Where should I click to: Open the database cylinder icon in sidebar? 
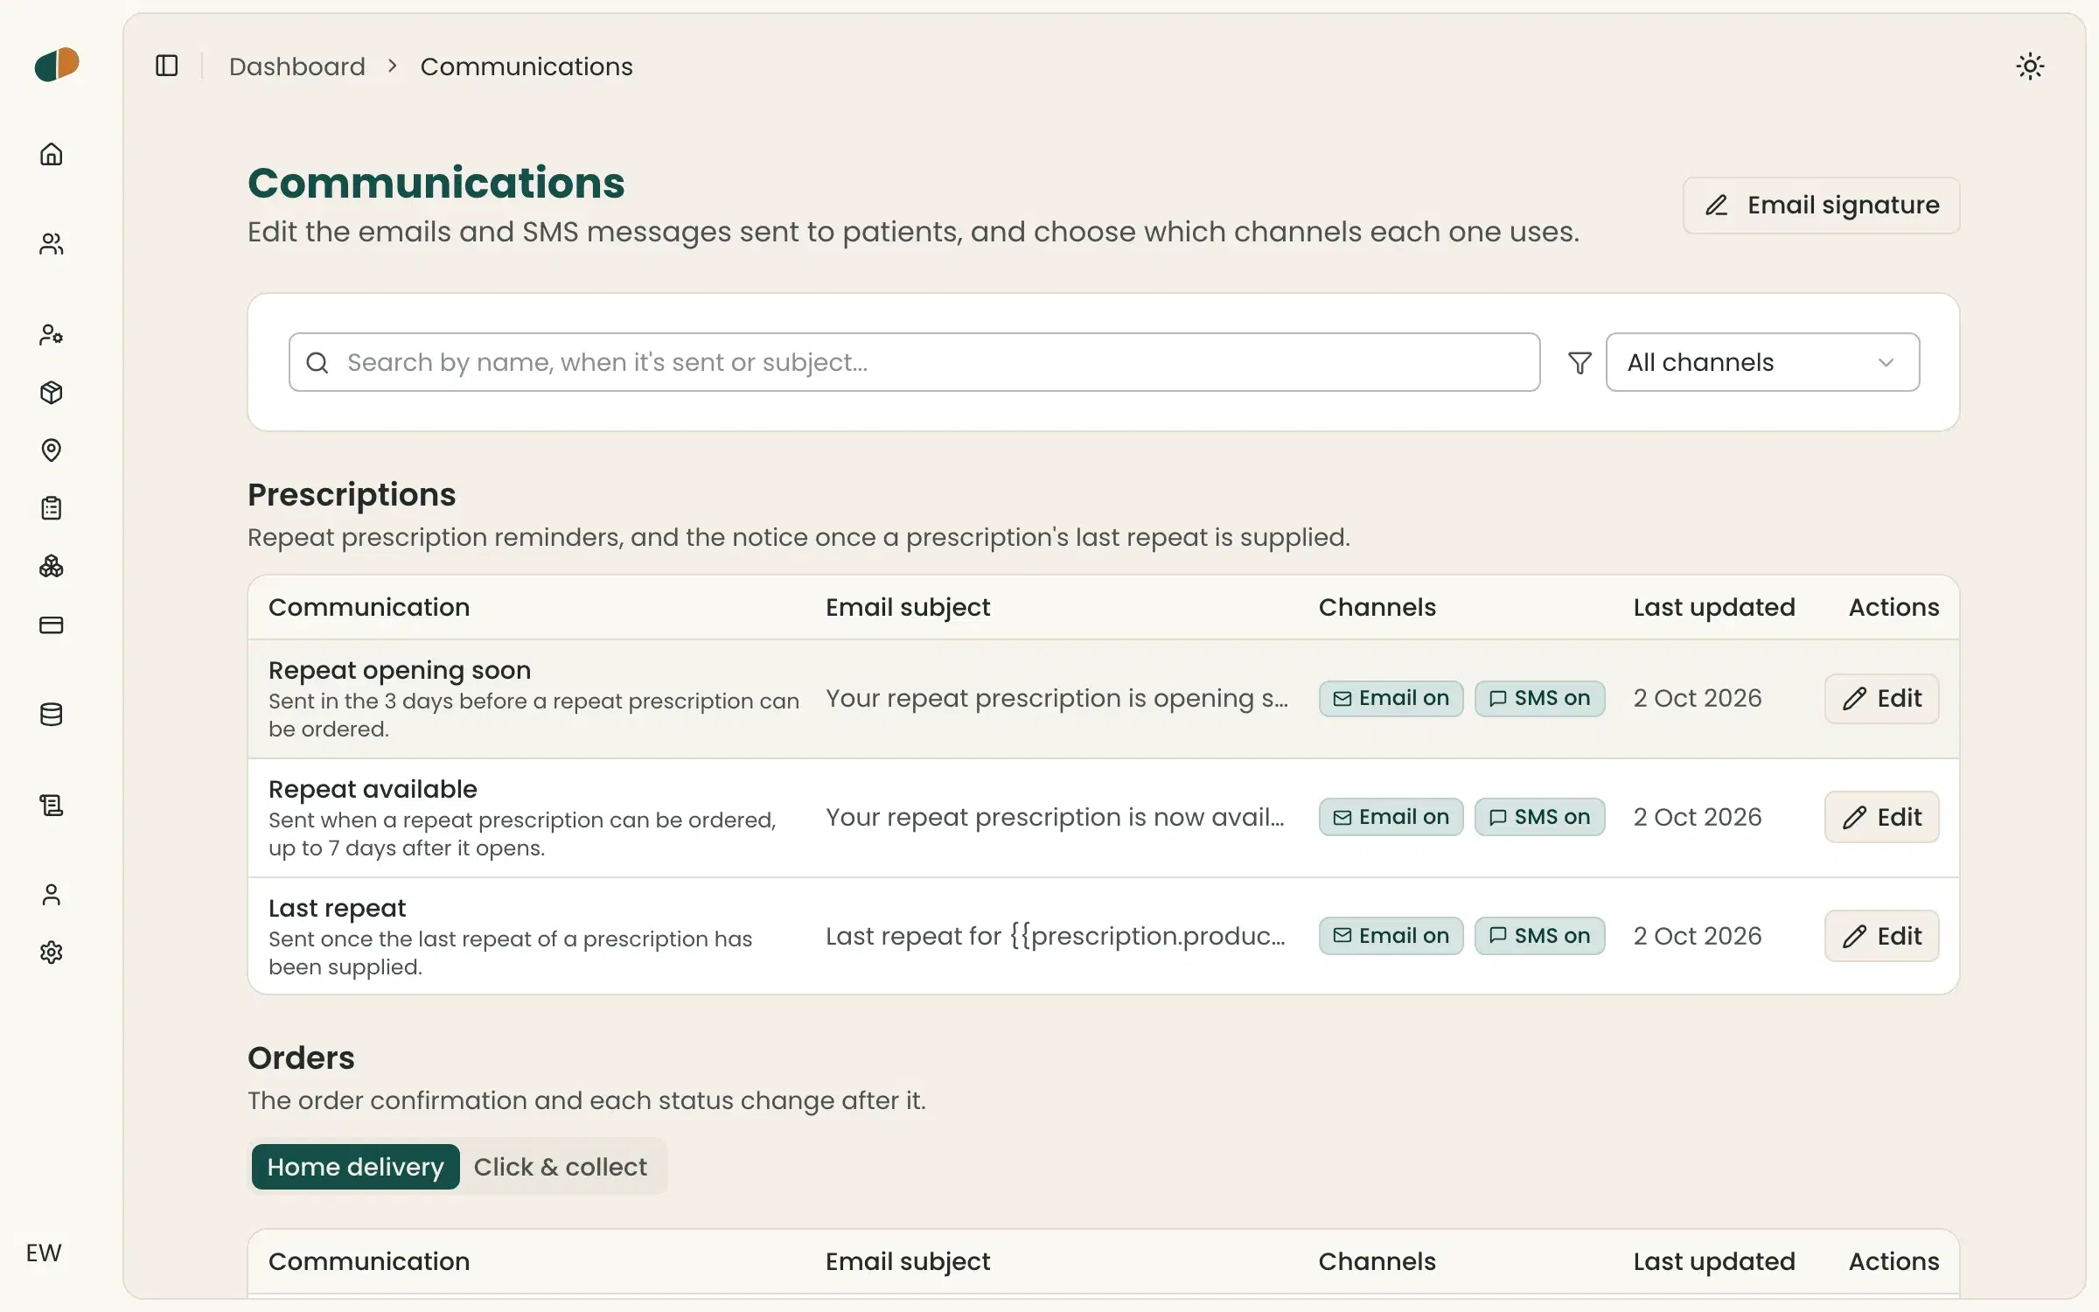tap(52, 715)
